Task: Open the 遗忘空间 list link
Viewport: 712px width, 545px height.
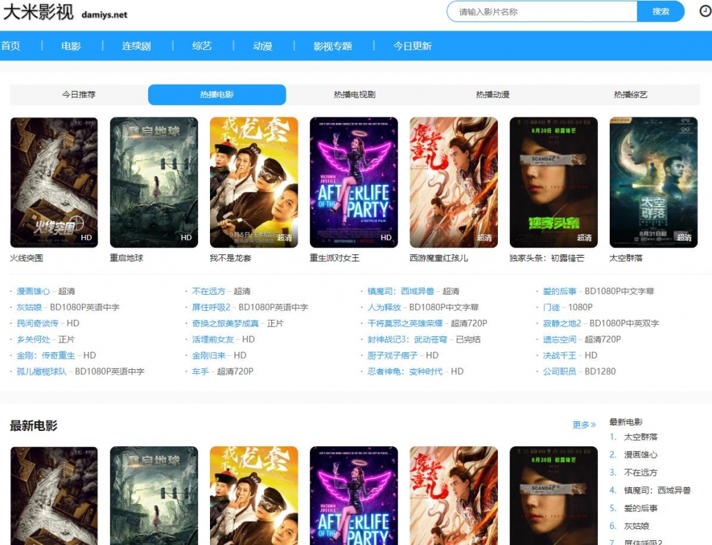Action: coord(560,339)
